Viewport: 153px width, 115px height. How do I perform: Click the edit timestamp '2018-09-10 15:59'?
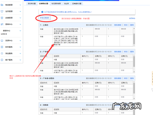tap(104, 105)
